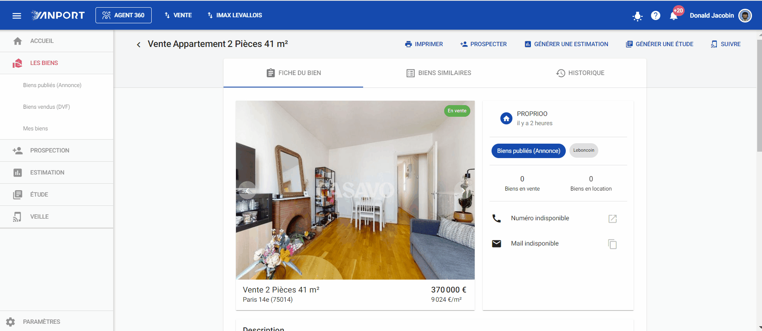
Task: Click the Prospecter button
Action: pyautogui.click(x=484, y=44)
